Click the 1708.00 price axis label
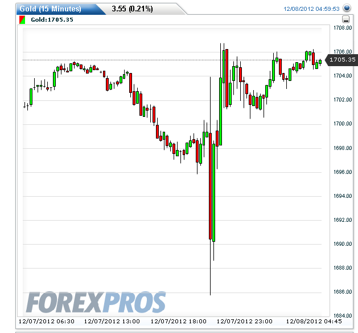The width and height of the screenshot is (358, 333). tap(343, 28)
